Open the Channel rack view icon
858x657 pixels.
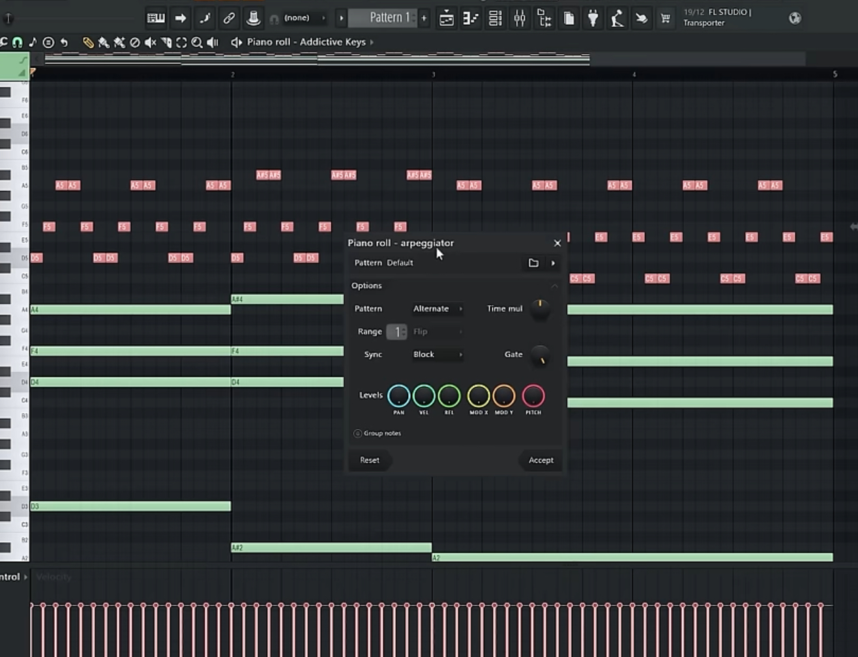pos(496,18)
